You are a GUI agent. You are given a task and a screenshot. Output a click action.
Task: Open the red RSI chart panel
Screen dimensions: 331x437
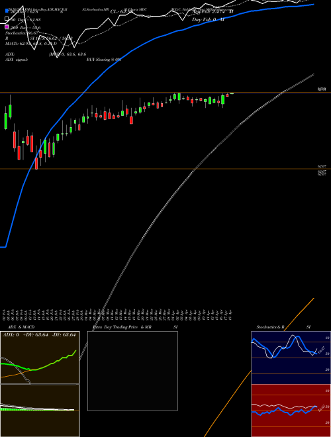tap(291, 411)
